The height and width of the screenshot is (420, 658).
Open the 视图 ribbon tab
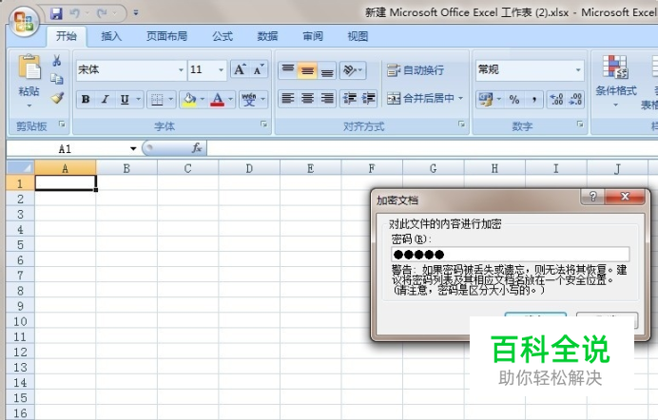pyautogui.click(x=358, y=36)
